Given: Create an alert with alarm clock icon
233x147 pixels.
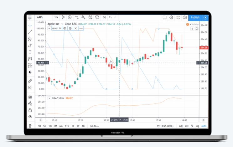Looking at the screenshot, I should (97, 18).
